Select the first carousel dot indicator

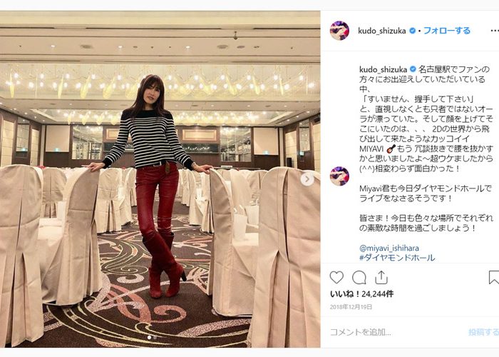tap(149, 337)
